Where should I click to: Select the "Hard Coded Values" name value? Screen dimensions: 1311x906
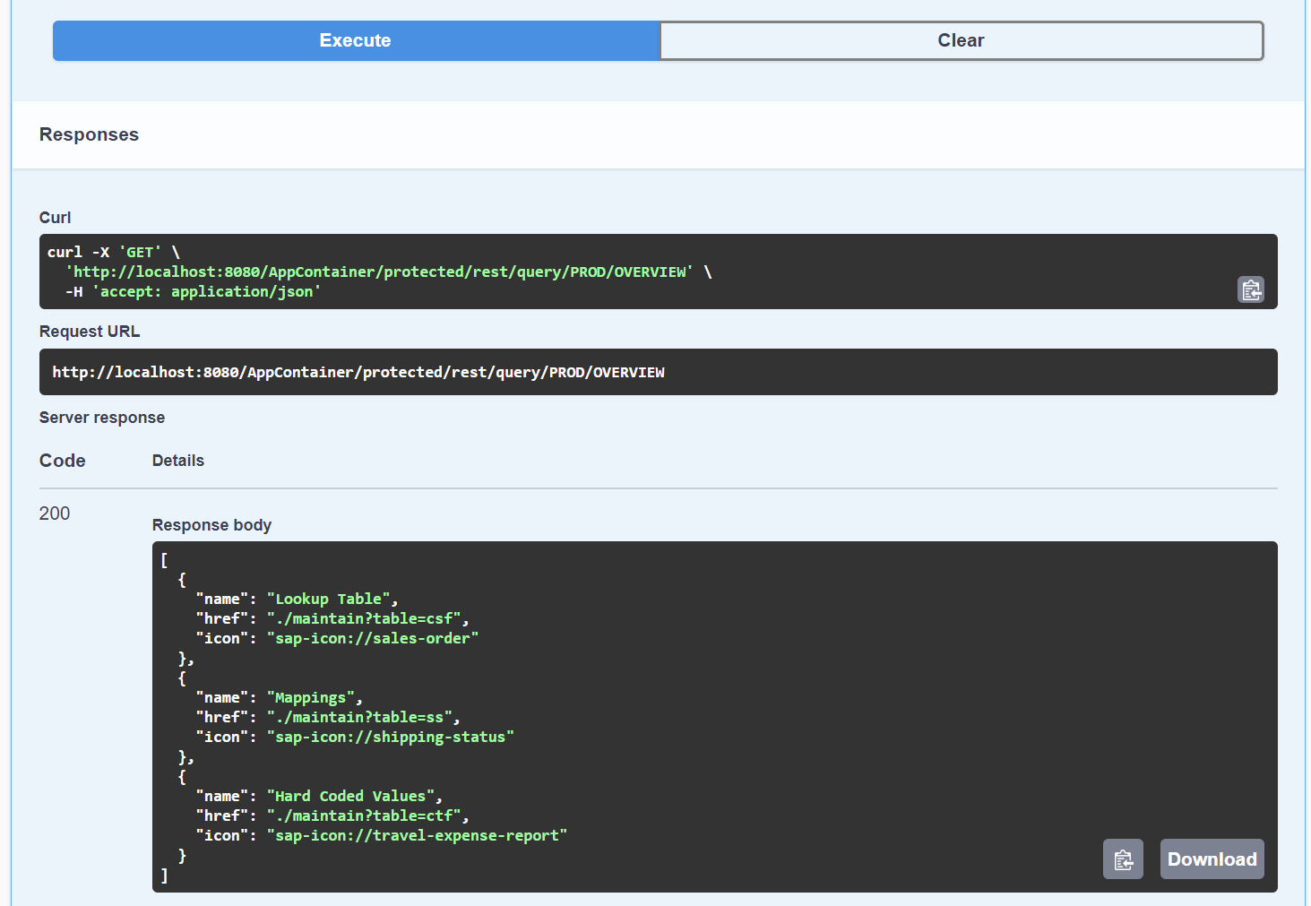350,796
